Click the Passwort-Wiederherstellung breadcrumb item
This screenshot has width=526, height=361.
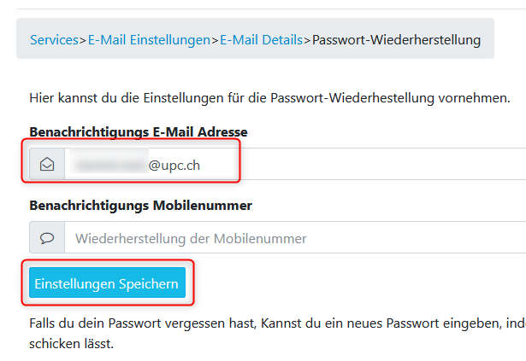(x=397, y=39)
